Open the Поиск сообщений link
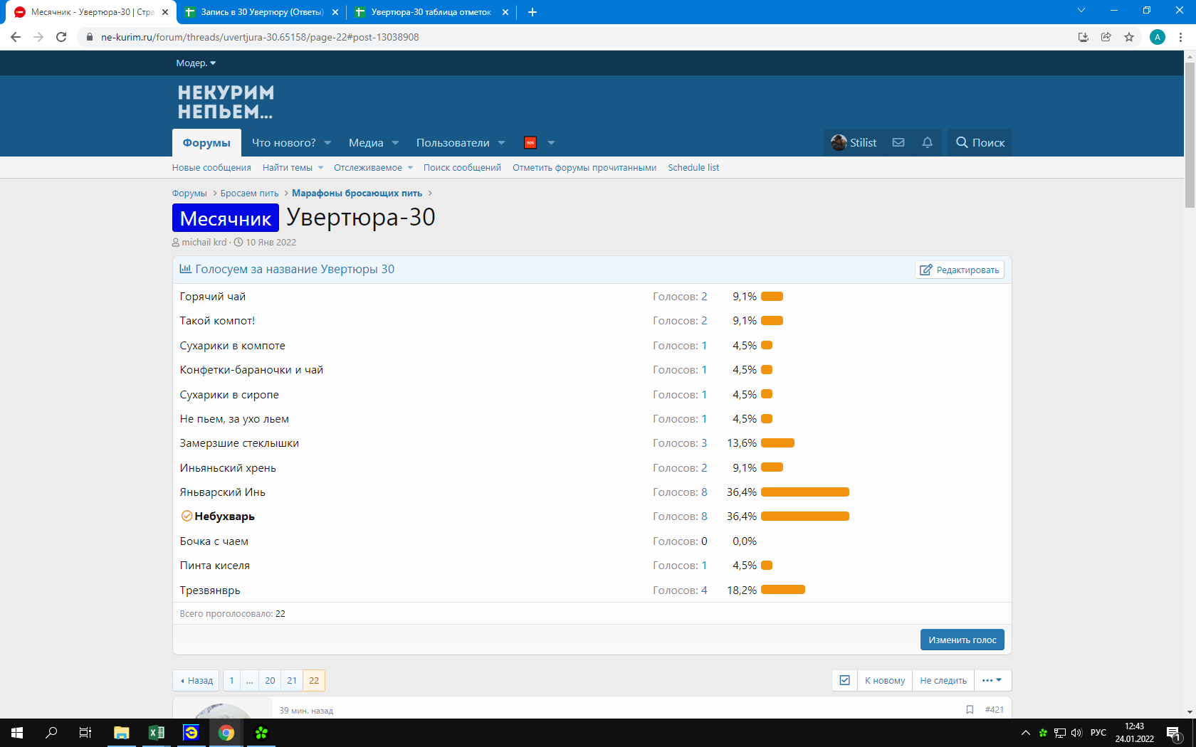Viewport: 1196px width, 747px height. point(462,168)
